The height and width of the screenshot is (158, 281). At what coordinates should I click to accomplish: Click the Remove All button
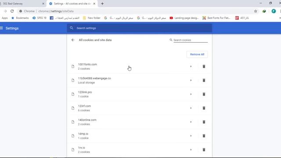197,54
